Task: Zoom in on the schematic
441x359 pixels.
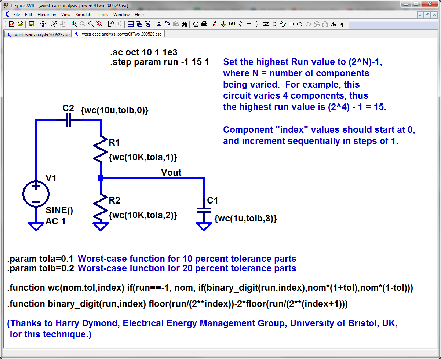Action: (74, 25)
